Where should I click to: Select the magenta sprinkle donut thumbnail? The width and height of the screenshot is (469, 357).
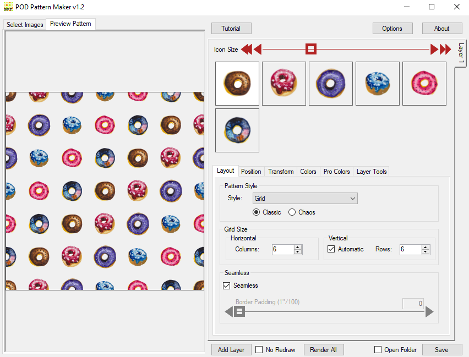pos(284,84)
